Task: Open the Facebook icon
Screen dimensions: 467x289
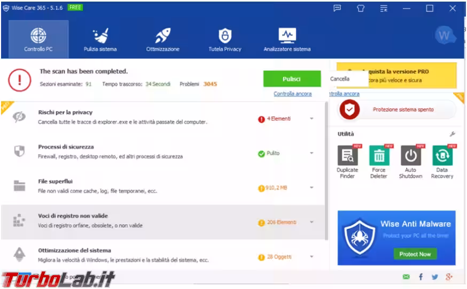Action: point(421,277)
